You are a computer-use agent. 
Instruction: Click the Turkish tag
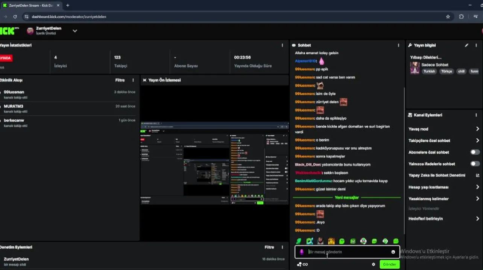pos(429,71)
